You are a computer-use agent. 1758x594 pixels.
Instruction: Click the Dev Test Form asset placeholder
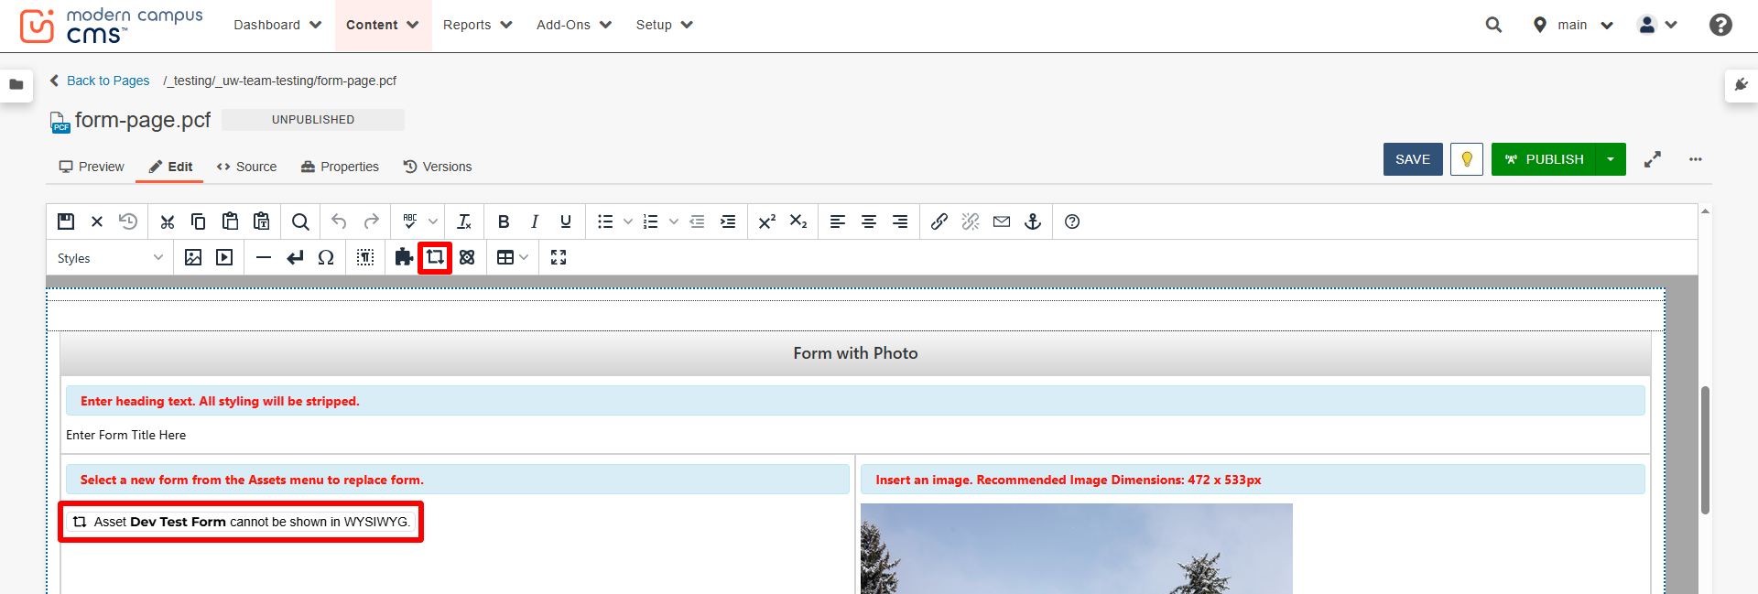[x=242, y=522]
